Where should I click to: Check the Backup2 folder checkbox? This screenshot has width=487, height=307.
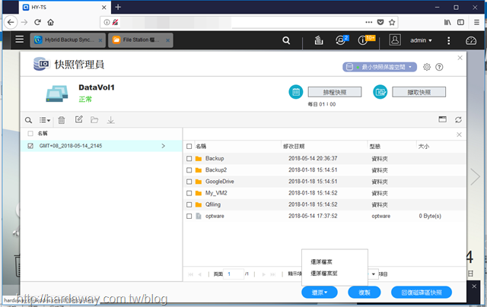(x=189, y=170)
